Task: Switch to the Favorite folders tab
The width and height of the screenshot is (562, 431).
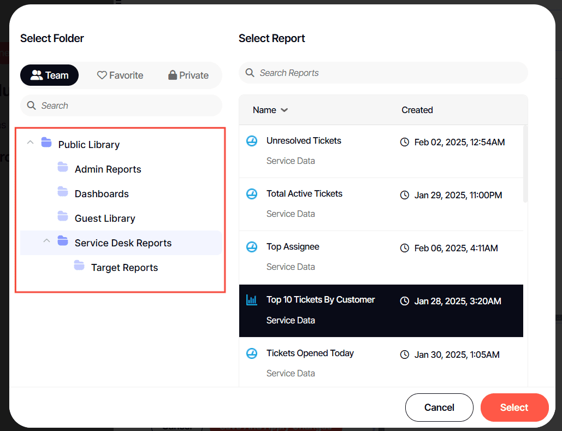Action: click(120, 75)
